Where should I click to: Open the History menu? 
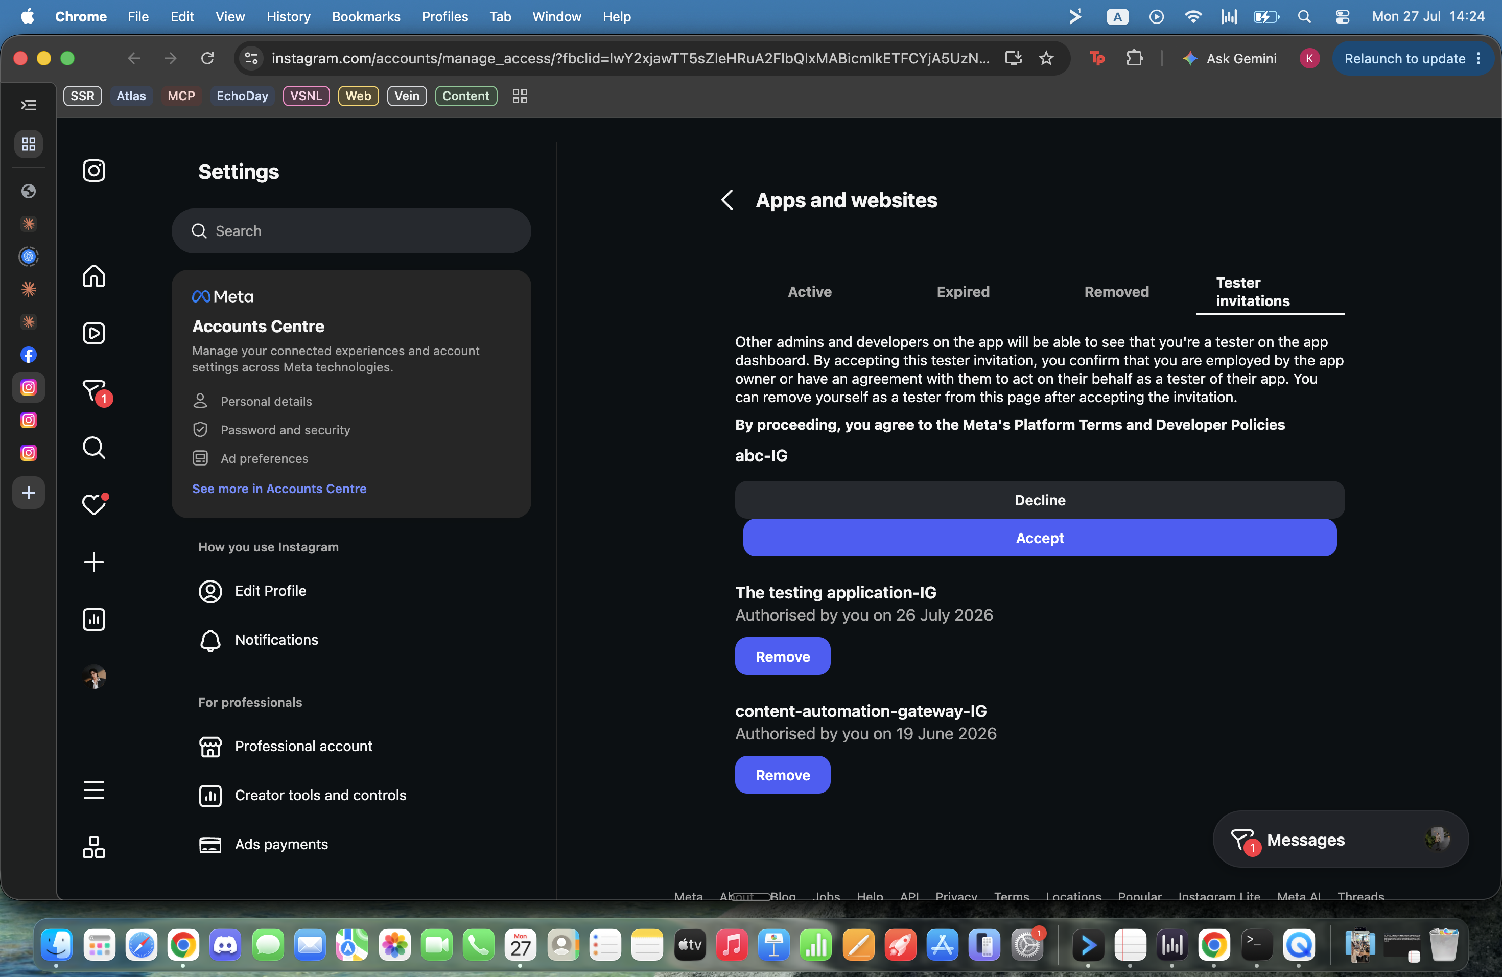point(288,16)
